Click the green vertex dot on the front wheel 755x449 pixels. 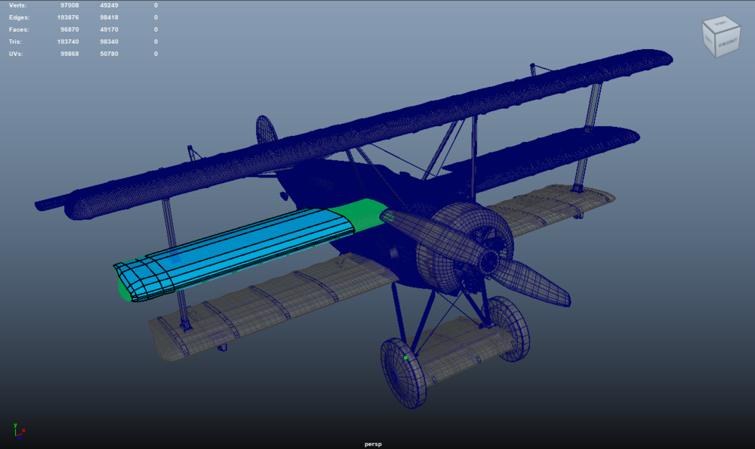tap(406, 358)
